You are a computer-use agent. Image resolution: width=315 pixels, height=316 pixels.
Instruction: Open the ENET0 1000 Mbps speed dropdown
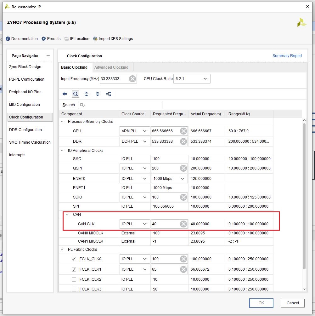pyautogui.click(x=169, y=179)
